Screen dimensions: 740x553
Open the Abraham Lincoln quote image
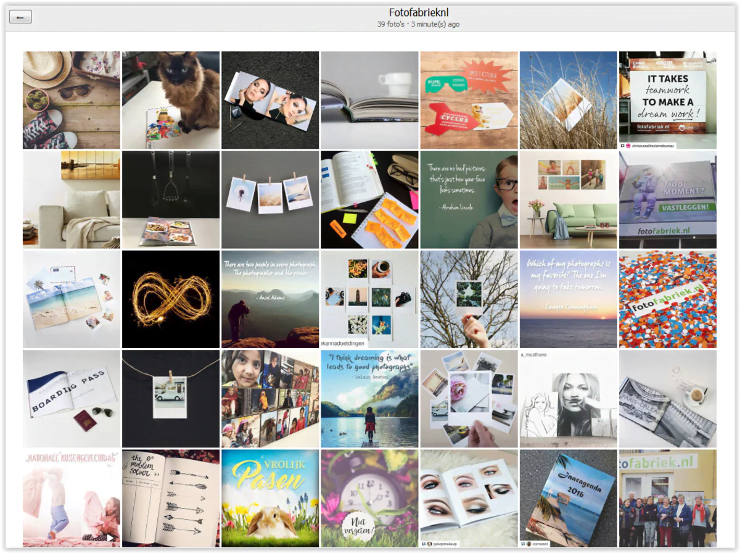(469, 200)
